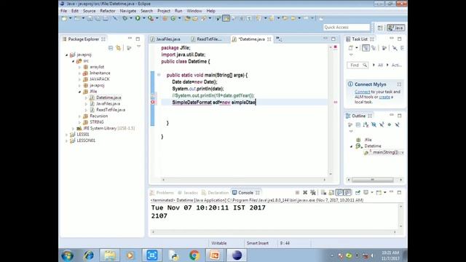Click the error marker beside SimpleDateFormat line
466x262 pixels.
pos(153,102)
